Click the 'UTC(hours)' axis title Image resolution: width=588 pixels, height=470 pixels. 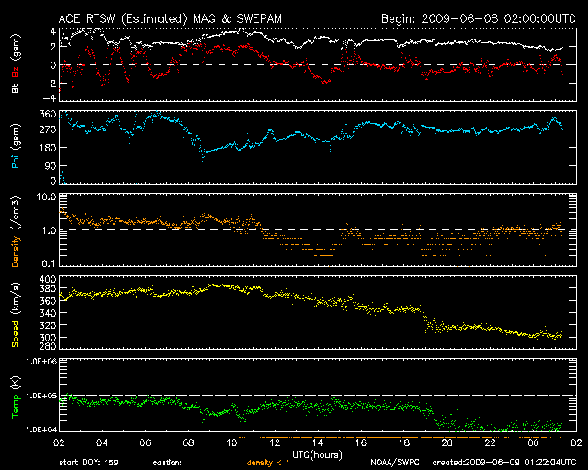pyautogui.click(x=317, y=455)
